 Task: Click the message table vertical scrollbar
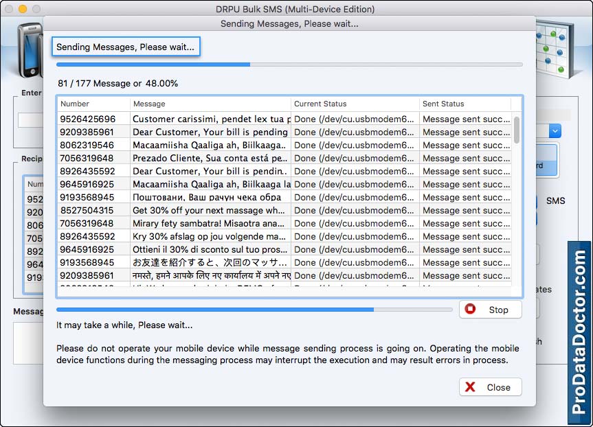point(517,130)
